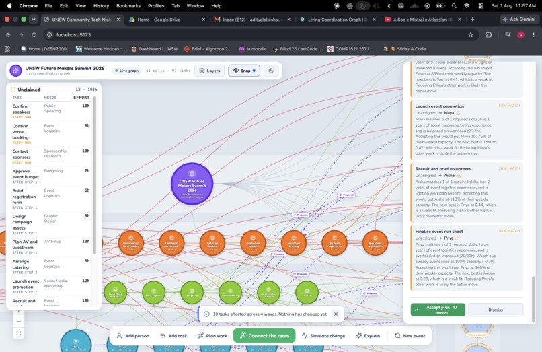
Task: Select the Sponsorship Outreach green skill node
Action: pyautogui.click(x=268, y=293)
